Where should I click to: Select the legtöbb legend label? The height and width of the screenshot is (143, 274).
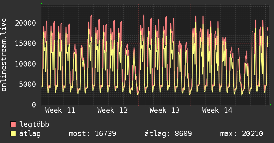pyautogui.click(x=34, y=124)
